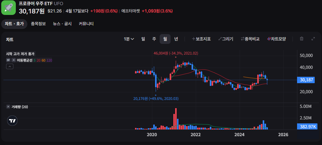Open the 그리기 drawing tools
The height and width of the screenshot is (145, 322).
(x=226, y=39)
